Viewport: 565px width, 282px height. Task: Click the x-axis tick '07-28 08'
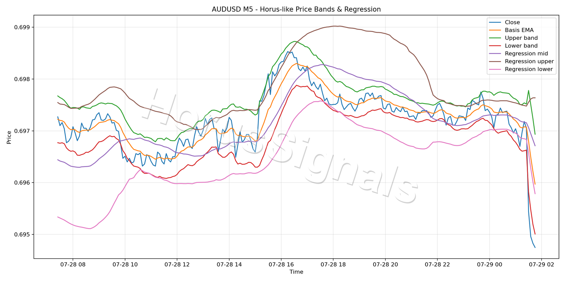(73, 264)
